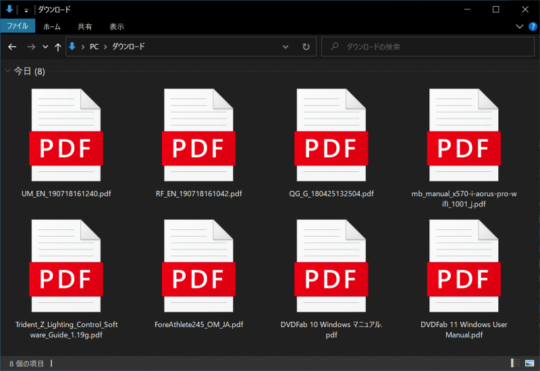The height and width of the screenshot is (371, 540).
Task: Expand the ribbon with the chevron
Action: pos(519,26)
